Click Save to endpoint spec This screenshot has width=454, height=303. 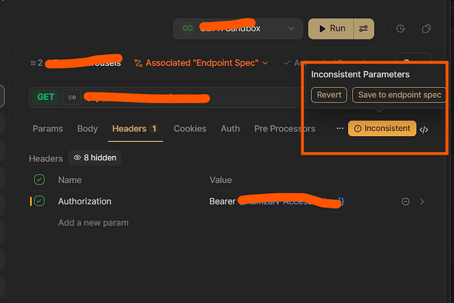click(x=399, y=95)
